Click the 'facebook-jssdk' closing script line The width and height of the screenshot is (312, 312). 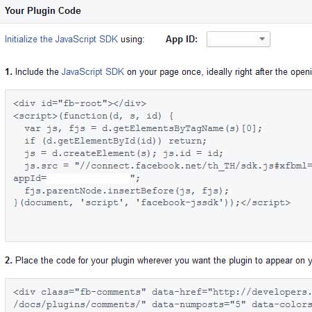coord(152,202)
